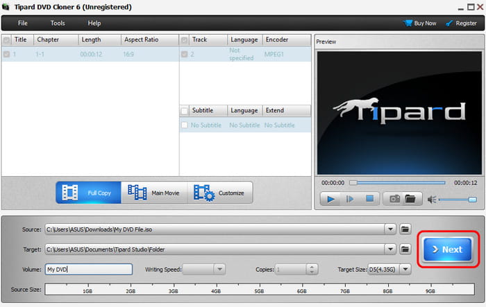Open snapshot folder in preview panel
Image resolution: width=486 pixels, height=307 pixels.
[x=410, y=199]
